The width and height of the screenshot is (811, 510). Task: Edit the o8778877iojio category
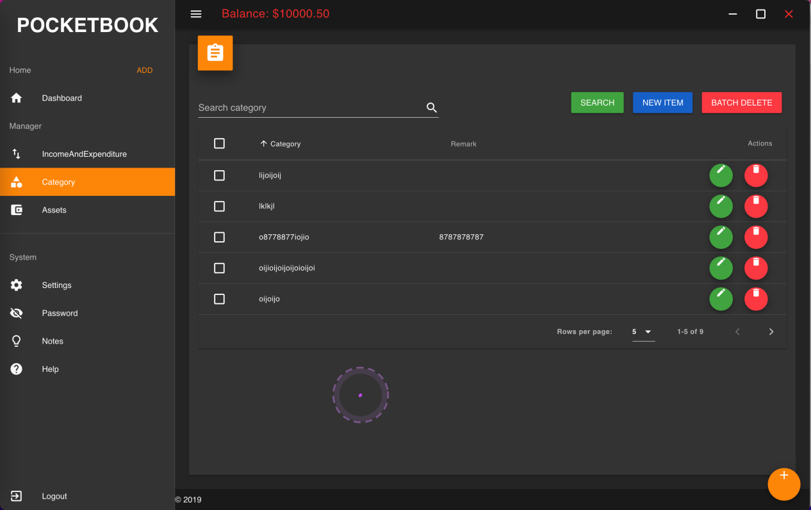(x=721, y=237)
